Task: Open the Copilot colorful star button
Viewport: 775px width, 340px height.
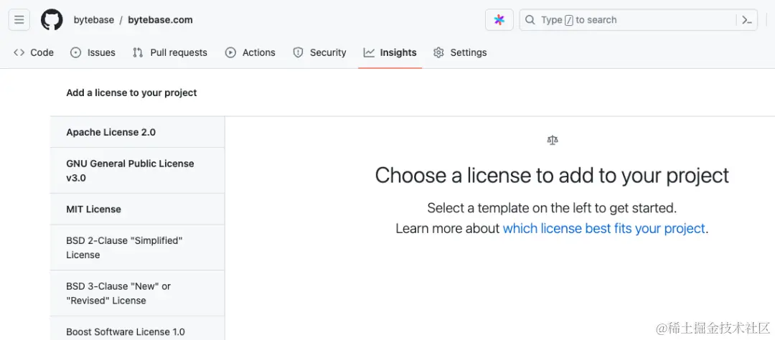Action: tap(499, 20)
